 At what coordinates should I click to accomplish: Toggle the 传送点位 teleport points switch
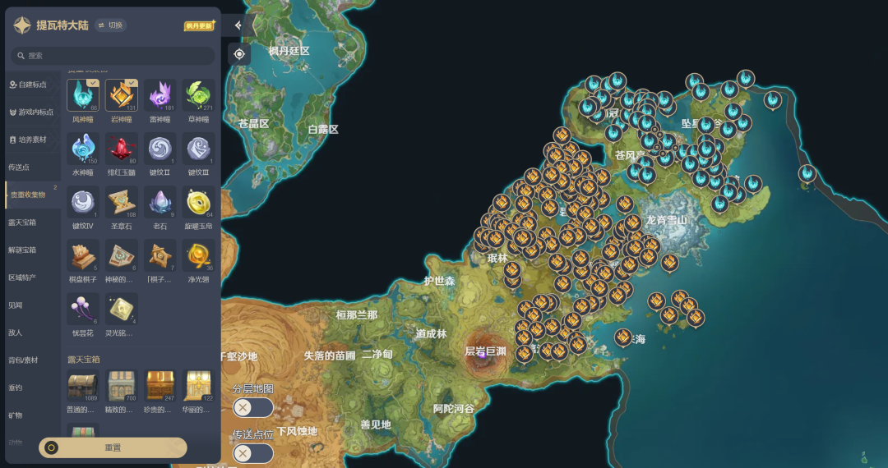[252, 453]
